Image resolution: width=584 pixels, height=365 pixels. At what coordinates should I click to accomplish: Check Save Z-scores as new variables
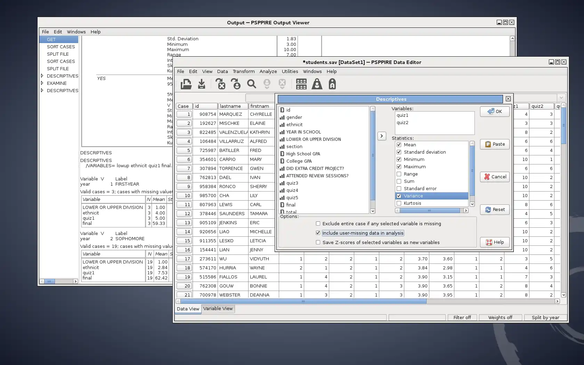coord(318,242)
